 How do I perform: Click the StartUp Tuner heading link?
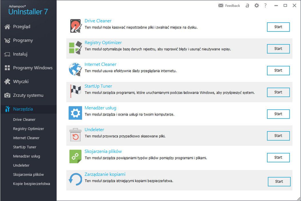pyautogui.click(x=98, y=86)
